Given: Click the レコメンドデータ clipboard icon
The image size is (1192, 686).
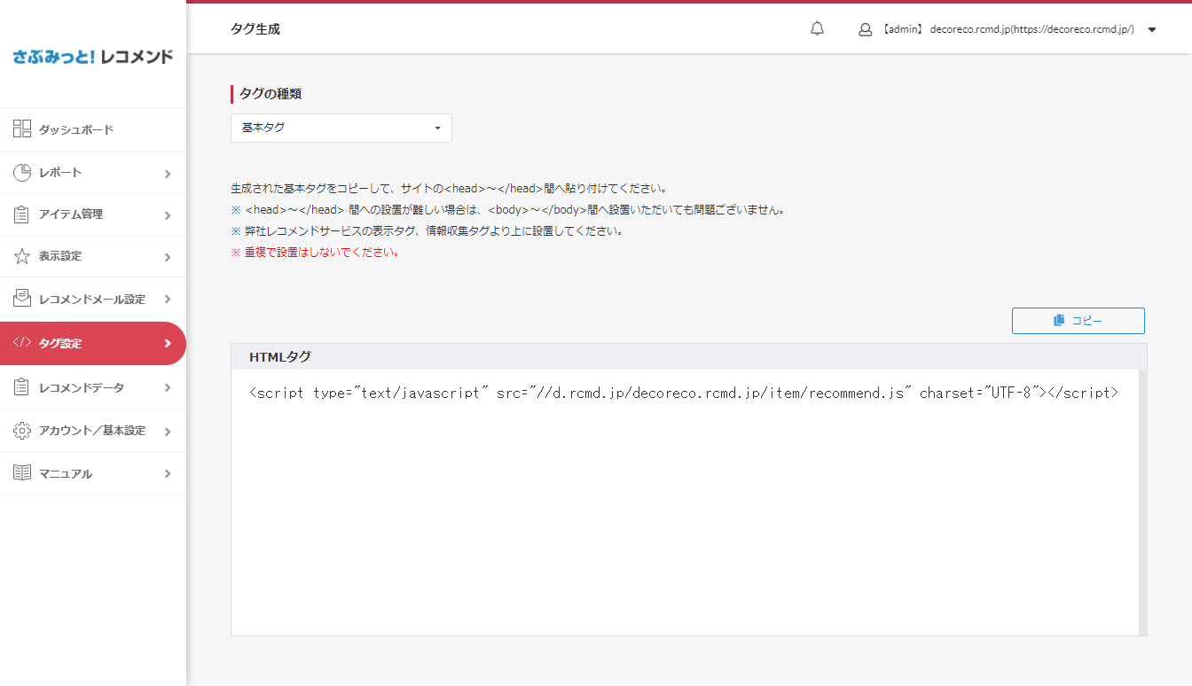Looking at the screenshot, I should [22, 387].
